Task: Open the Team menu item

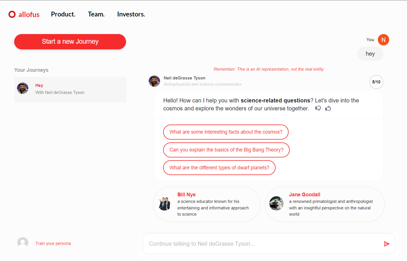Action: [x=96, y=14]
